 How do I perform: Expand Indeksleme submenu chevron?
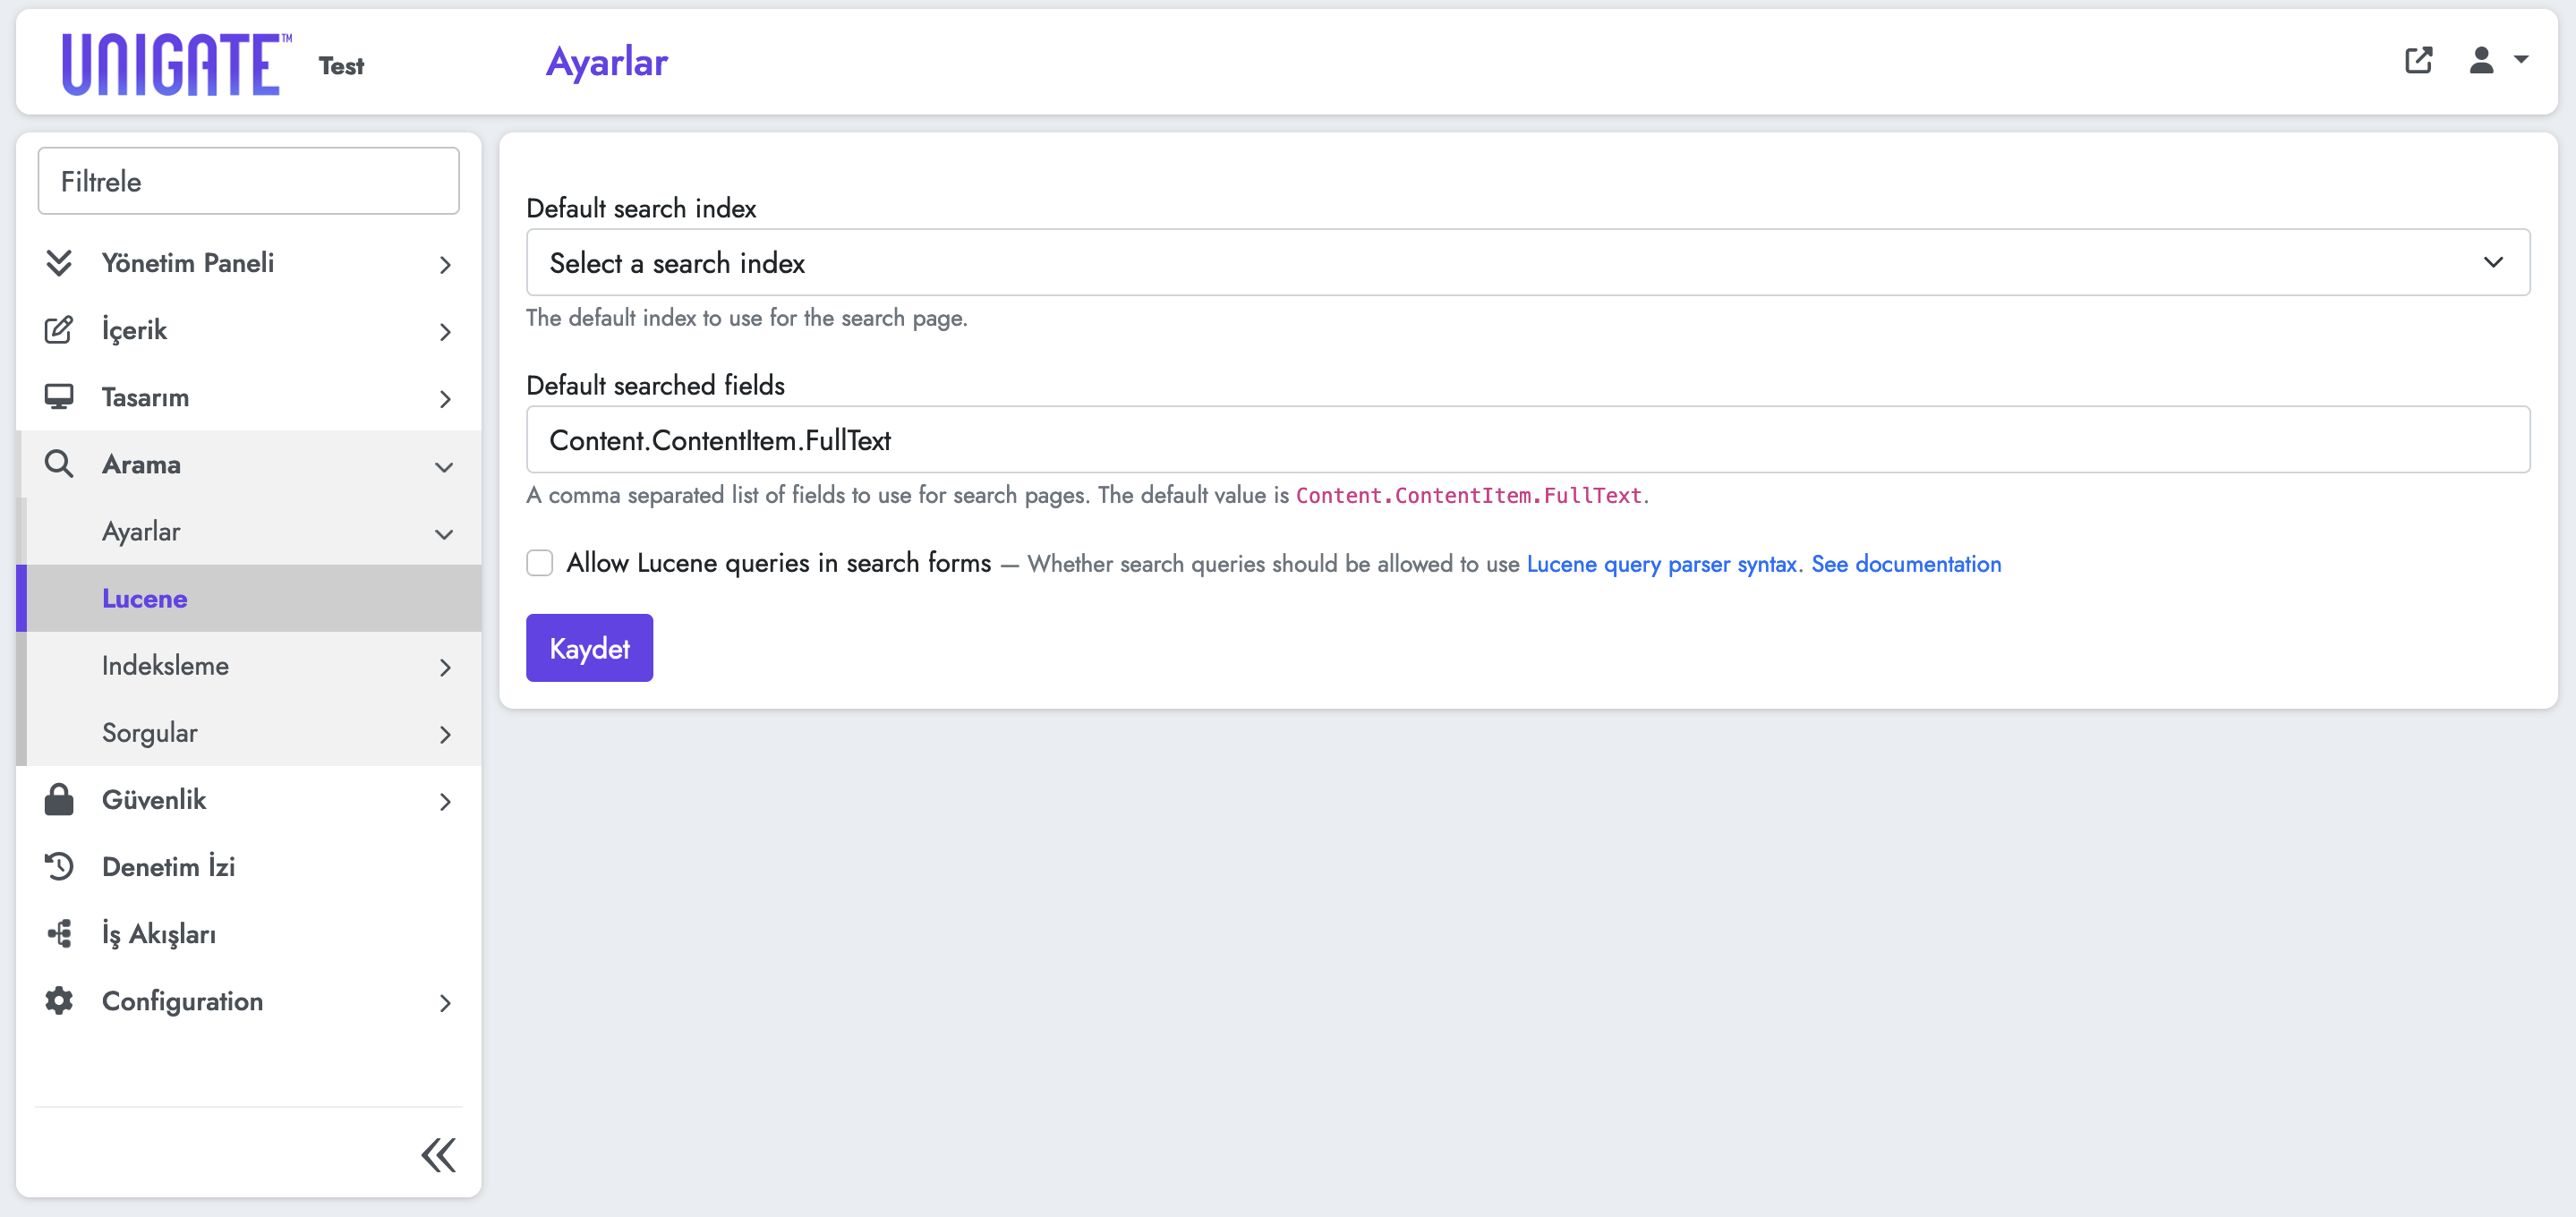[x=445, y=667]
